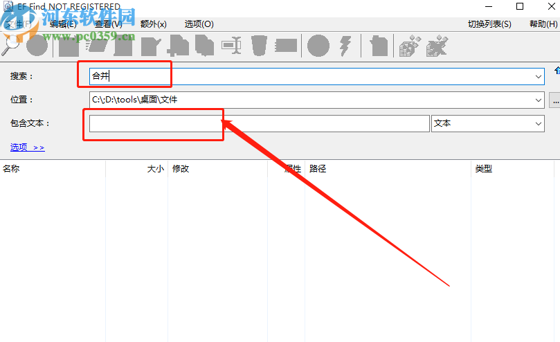The width and height of the screenshot is (560, 342).
Task: Sort results by 名称 column header
Action: pos(53,169)
